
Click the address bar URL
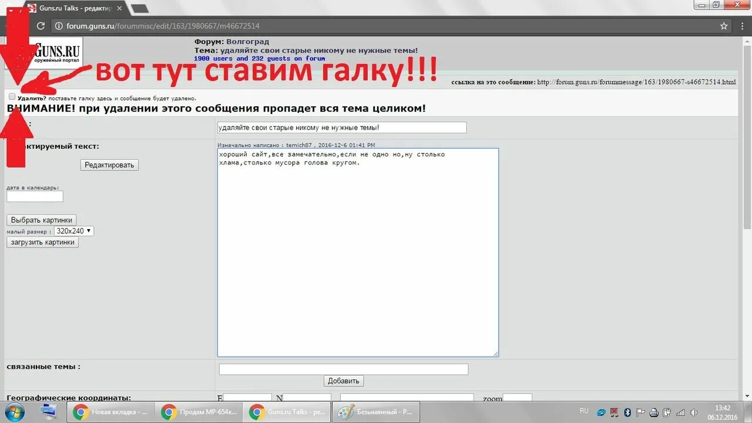pyautogui.click(x=163, y=26)
